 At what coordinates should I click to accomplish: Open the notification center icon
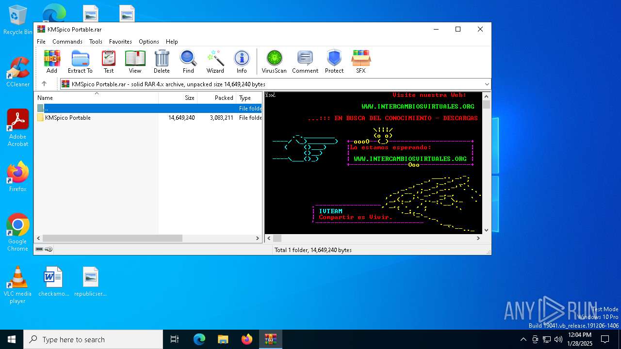click(605, 339)
